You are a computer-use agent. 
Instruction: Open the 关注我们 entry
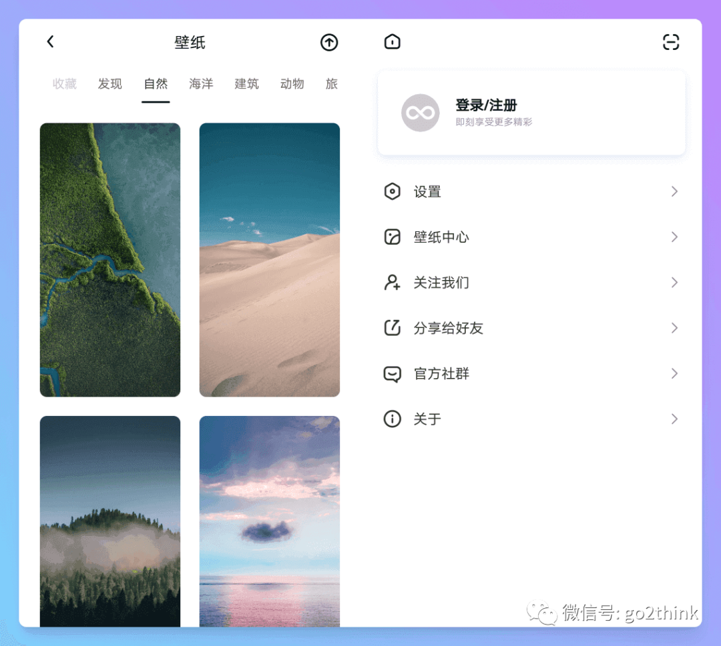click(x=531, y=283)
